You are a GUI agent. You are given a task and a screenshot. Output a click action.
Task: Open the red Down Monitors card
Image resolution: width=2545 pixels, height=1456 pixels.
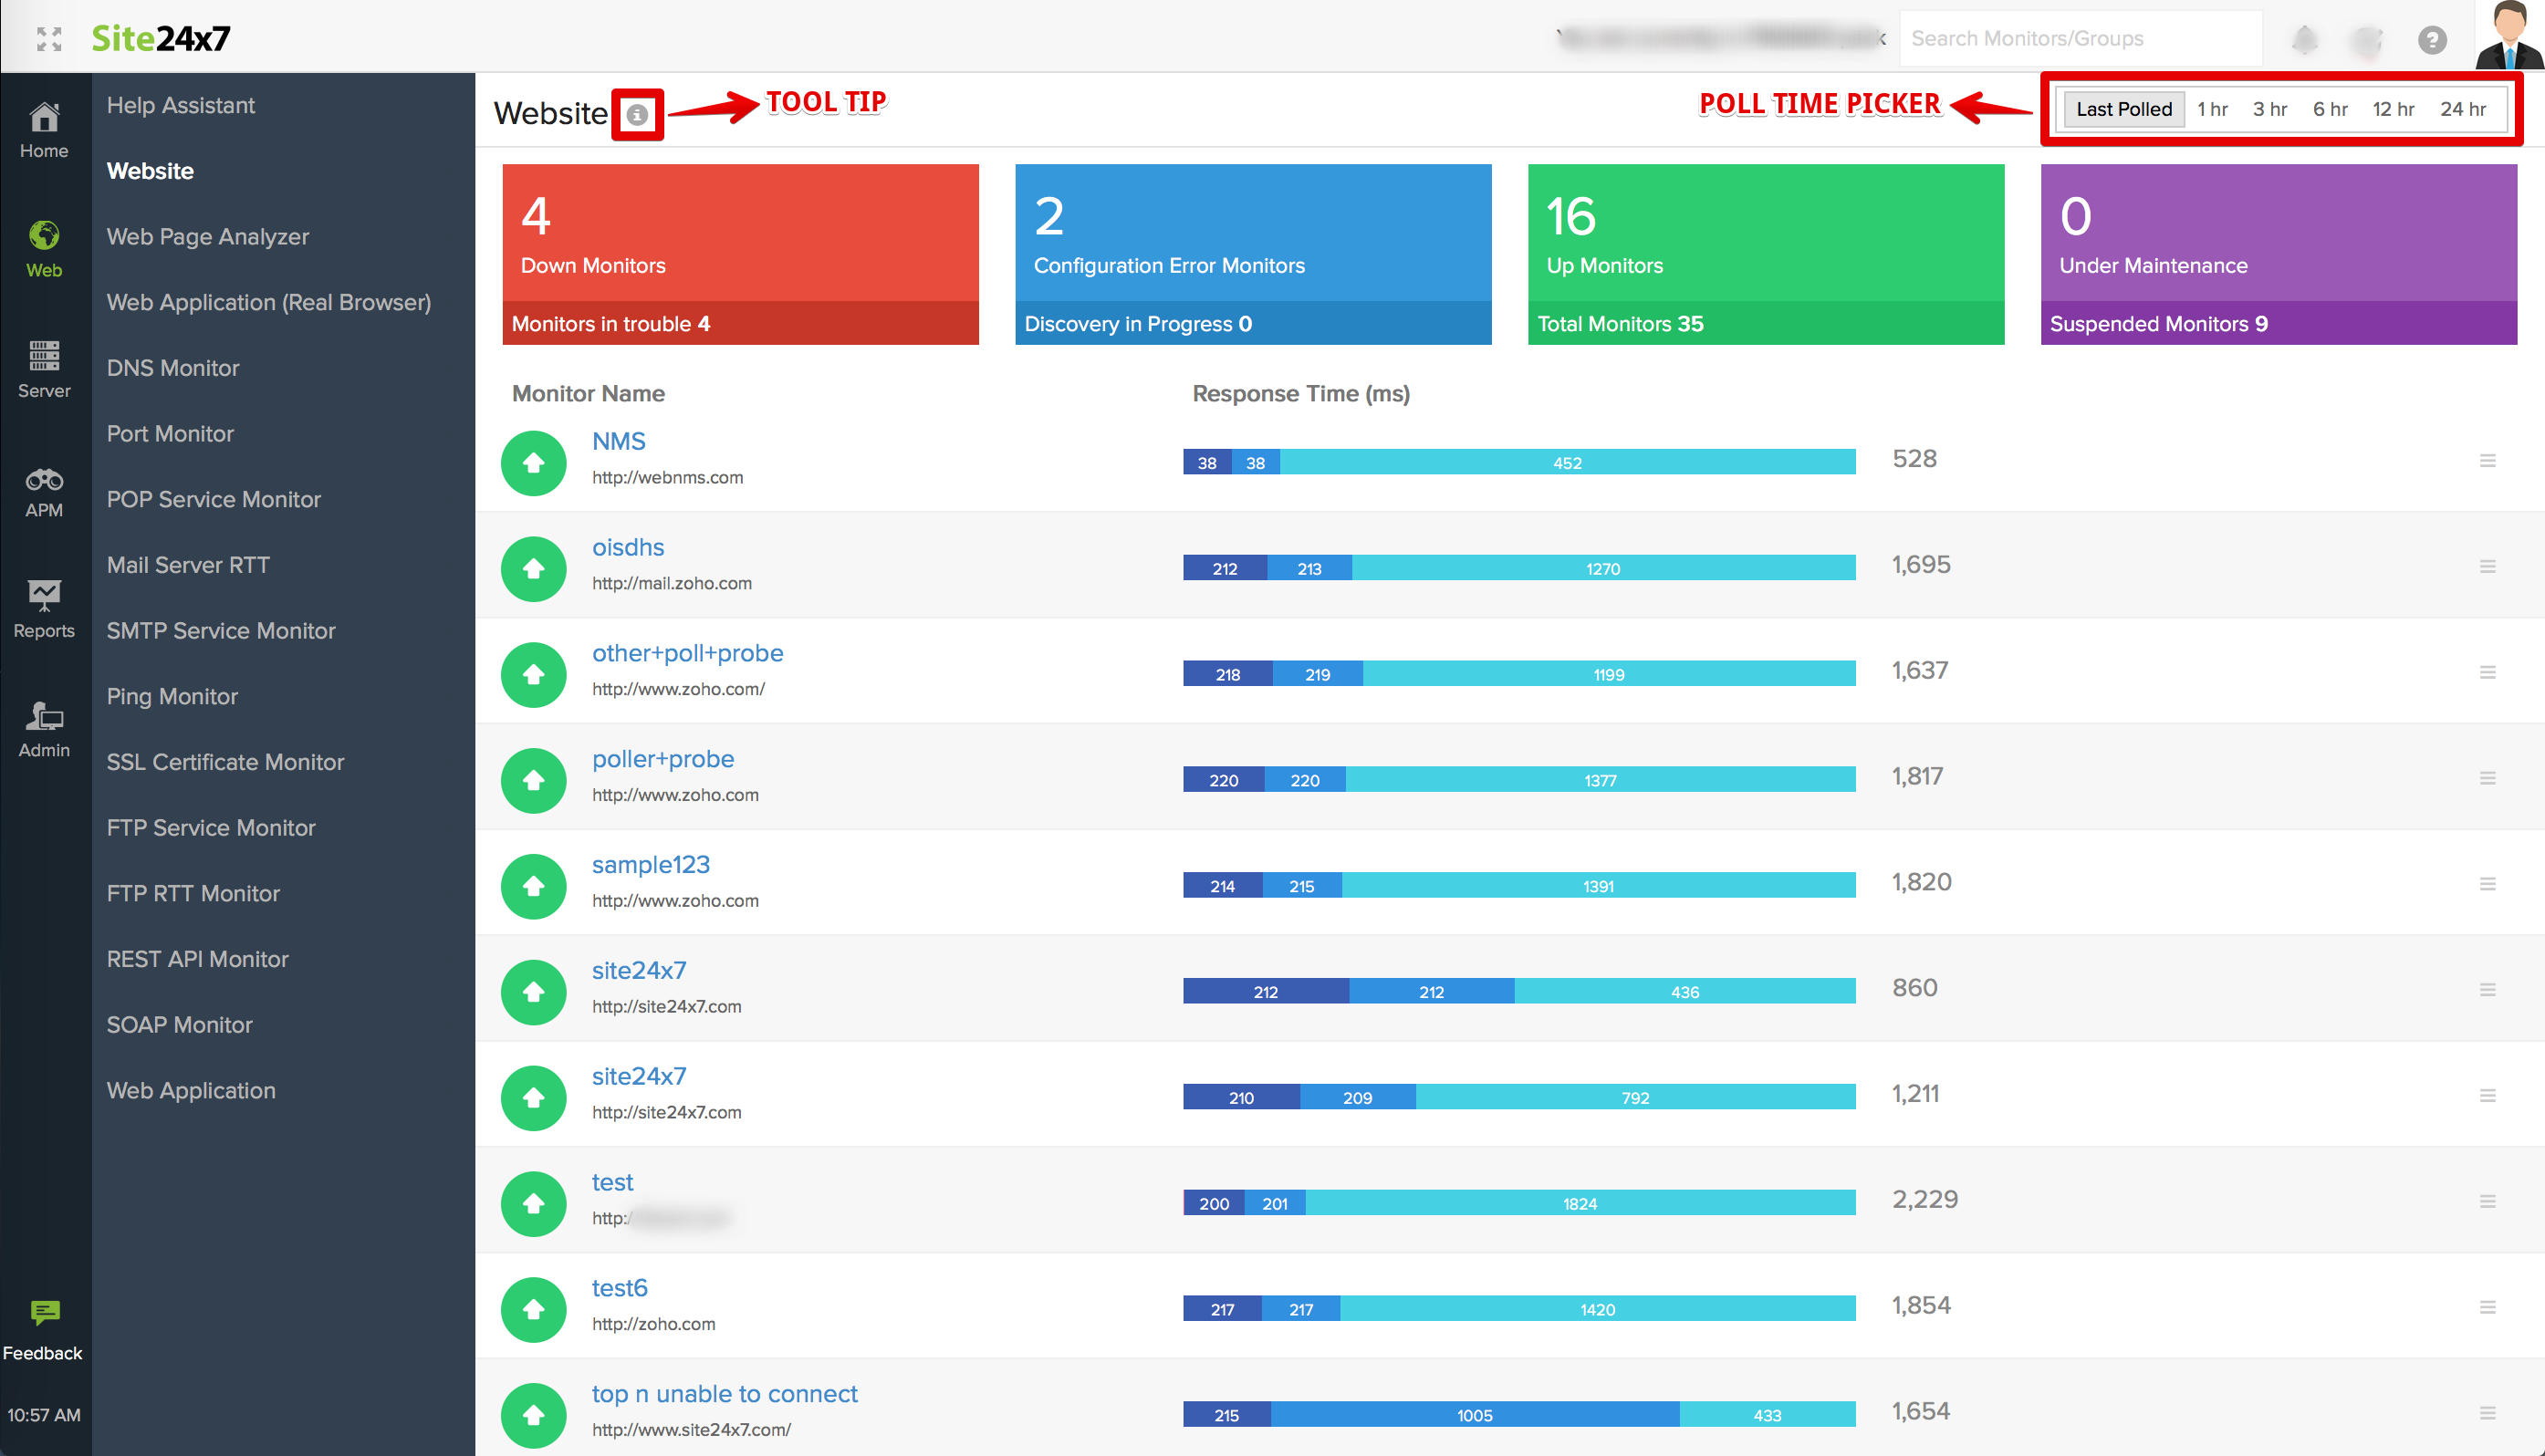point(740,254)
